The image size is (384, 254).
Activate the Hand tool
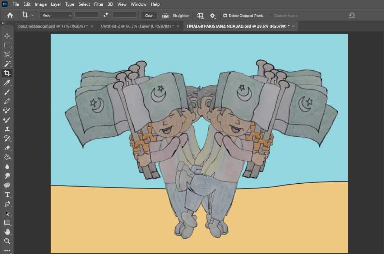click(x=7, y=232)
